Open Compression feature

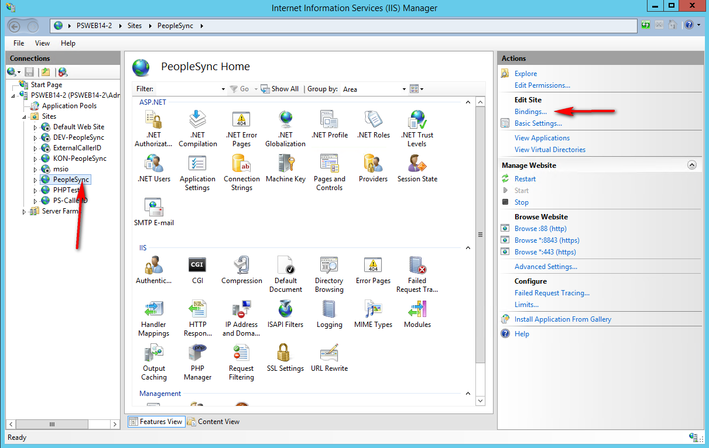pyautogui.click(x=242, y=270)
